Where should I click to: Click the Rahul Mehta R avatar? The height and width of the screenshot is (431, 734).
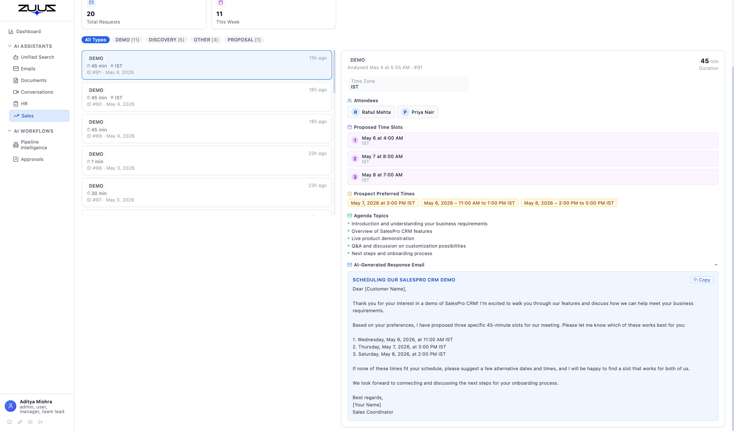(355, 112)
